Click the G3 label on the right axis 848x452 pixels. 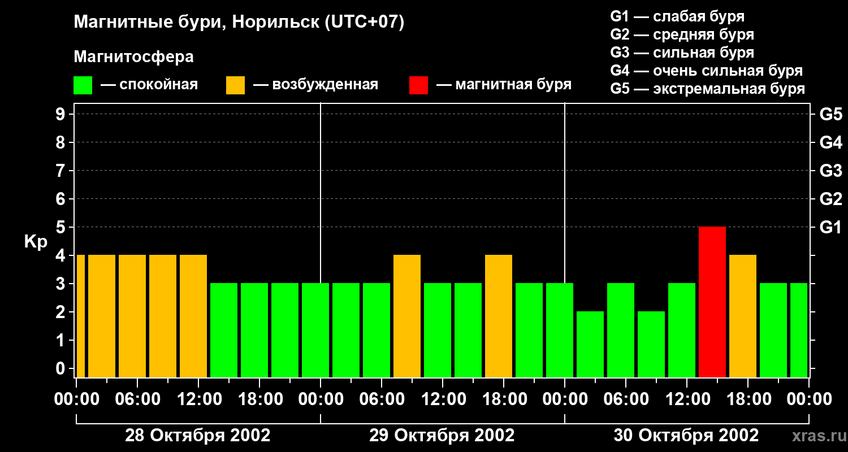[830, 171]
